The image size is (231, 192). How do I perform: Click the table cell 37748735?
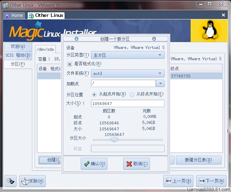(180, 76)
